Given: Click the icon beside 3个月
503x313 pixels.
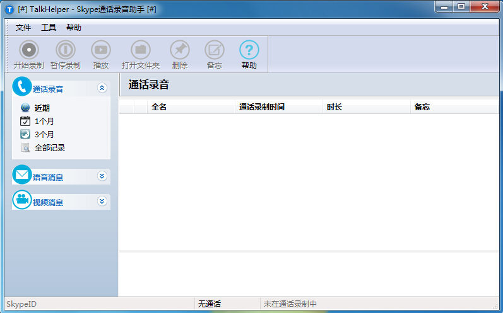Looking at the screenshot, I should point(25,134).
